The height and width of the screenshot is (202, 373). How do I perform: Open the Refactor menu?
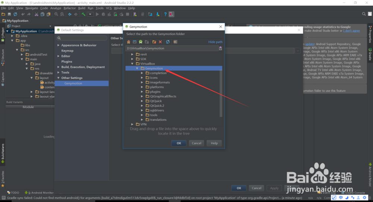coord(69,8)
